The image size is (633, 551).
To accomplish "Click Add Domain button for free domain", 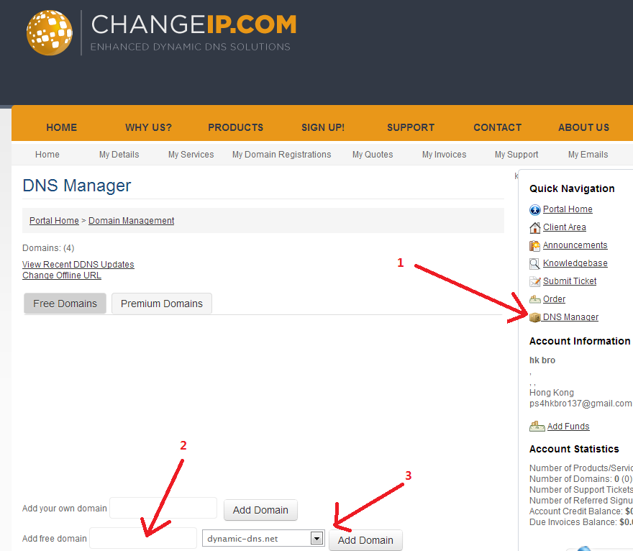I will (x=365, y=540).
